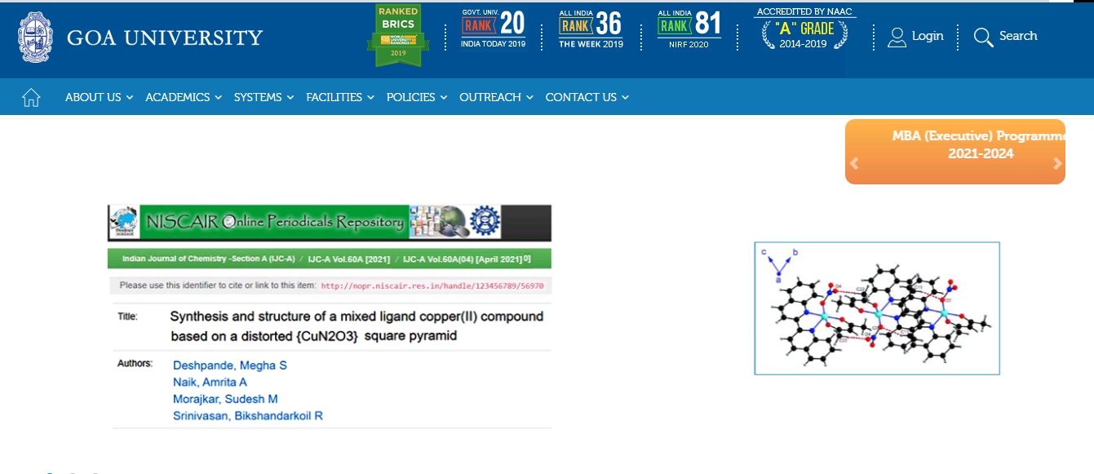1094x474 pixels.
Task: Expand the Outreach menu
Action: (x=496, y=97)
